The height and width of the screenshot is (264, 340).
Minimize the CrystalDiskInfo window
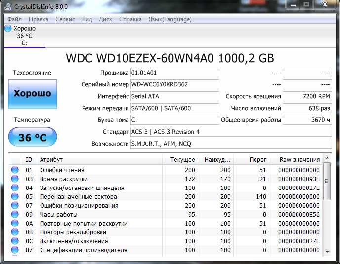tap(293, 5)
